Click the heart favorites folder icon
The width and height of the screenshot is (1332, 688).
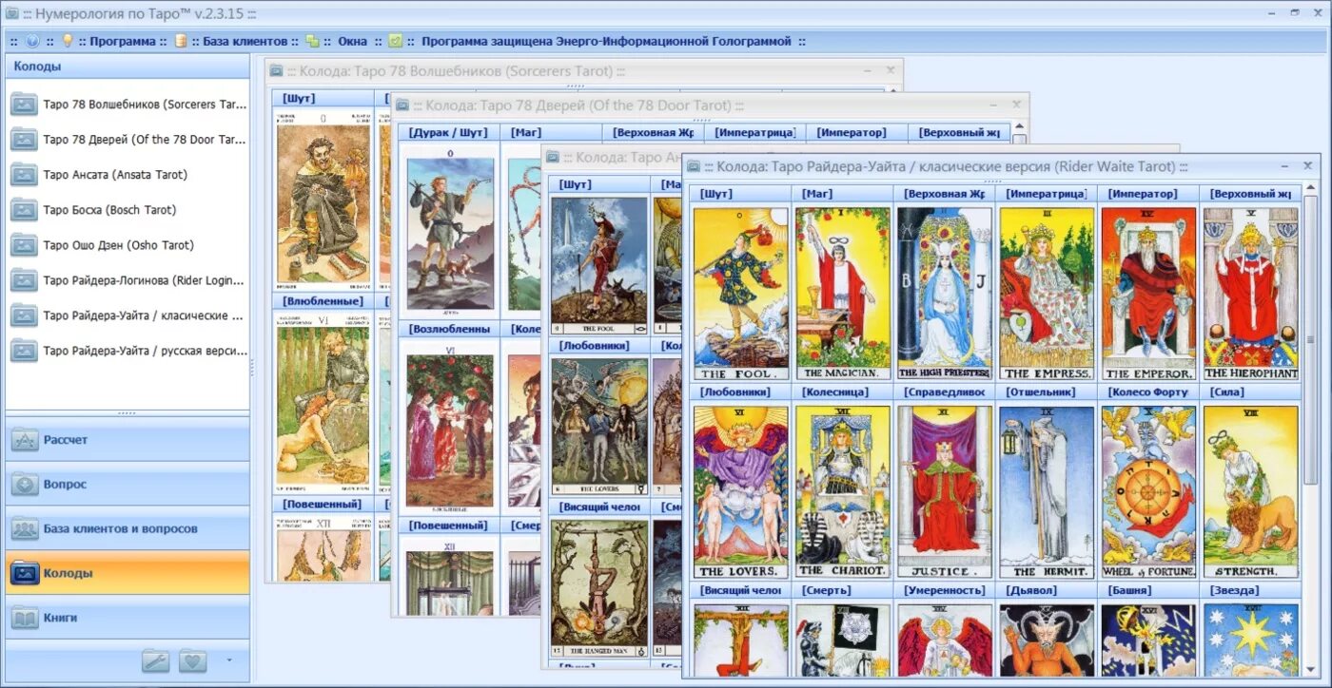click(x=193, y=660)
